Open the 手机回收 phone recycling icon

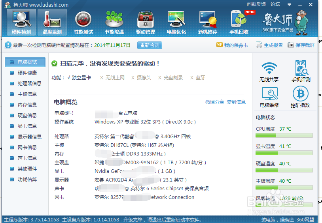coord(239,22)
